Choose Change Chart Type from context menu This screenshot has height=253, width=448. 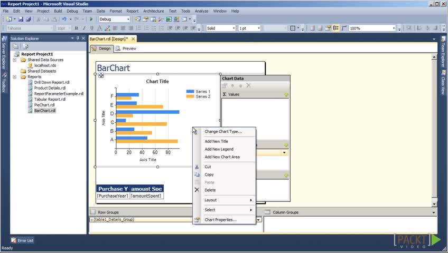223,132
